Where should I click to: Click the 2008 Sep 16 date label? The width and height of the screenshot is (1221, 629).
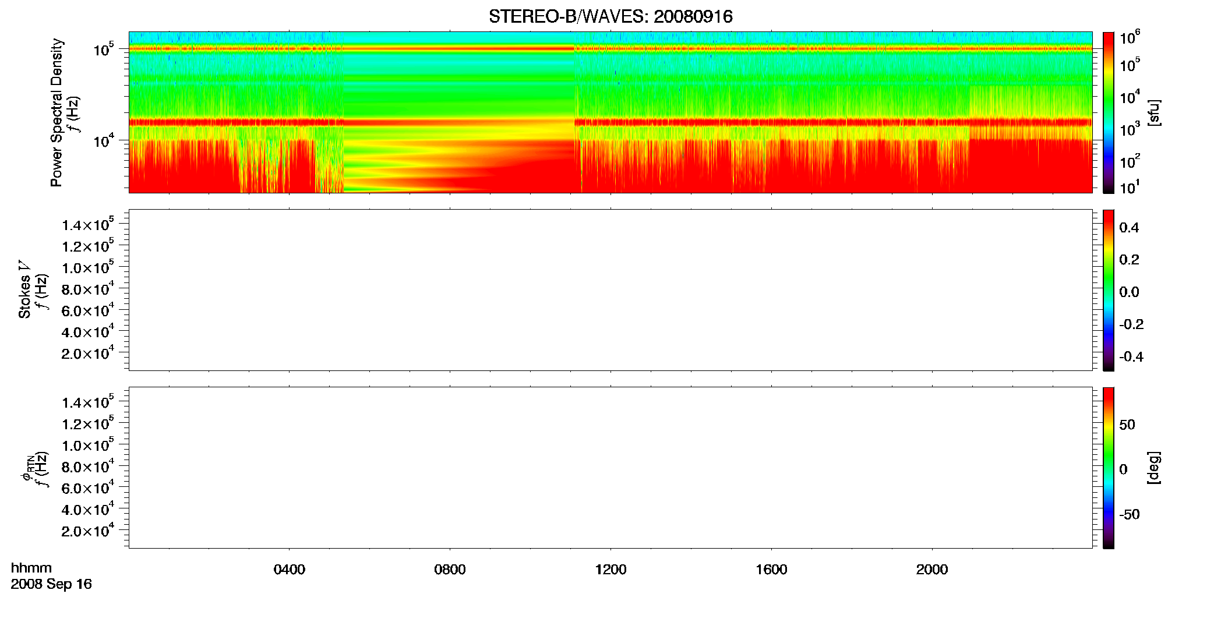coord(51,584)
